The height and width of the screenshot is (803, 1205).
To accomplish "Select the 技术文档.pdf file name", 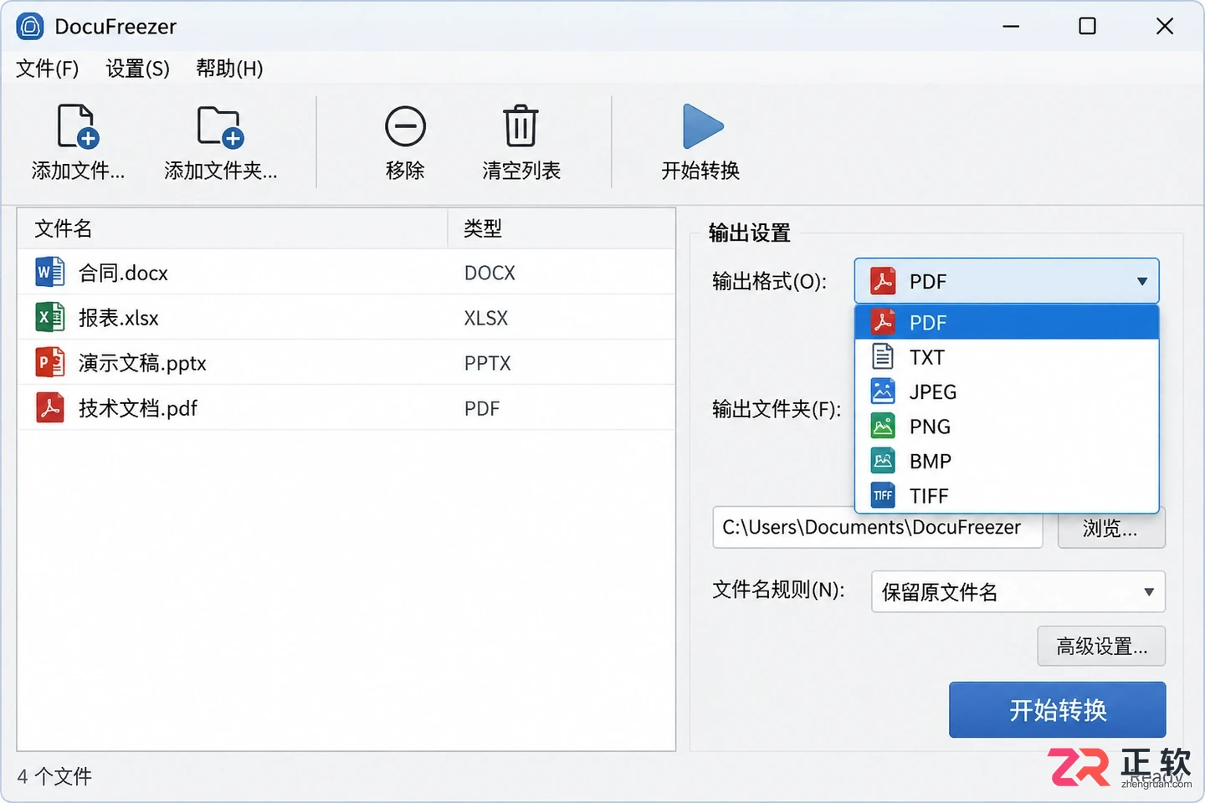I will (x=138, y=409).
